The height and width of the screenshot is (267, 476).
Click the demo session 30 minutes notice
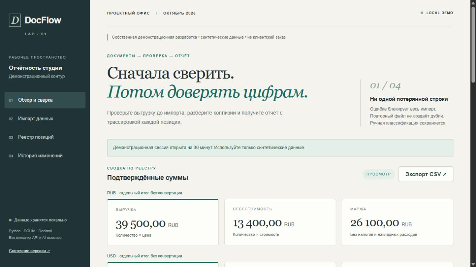[280, 148]
